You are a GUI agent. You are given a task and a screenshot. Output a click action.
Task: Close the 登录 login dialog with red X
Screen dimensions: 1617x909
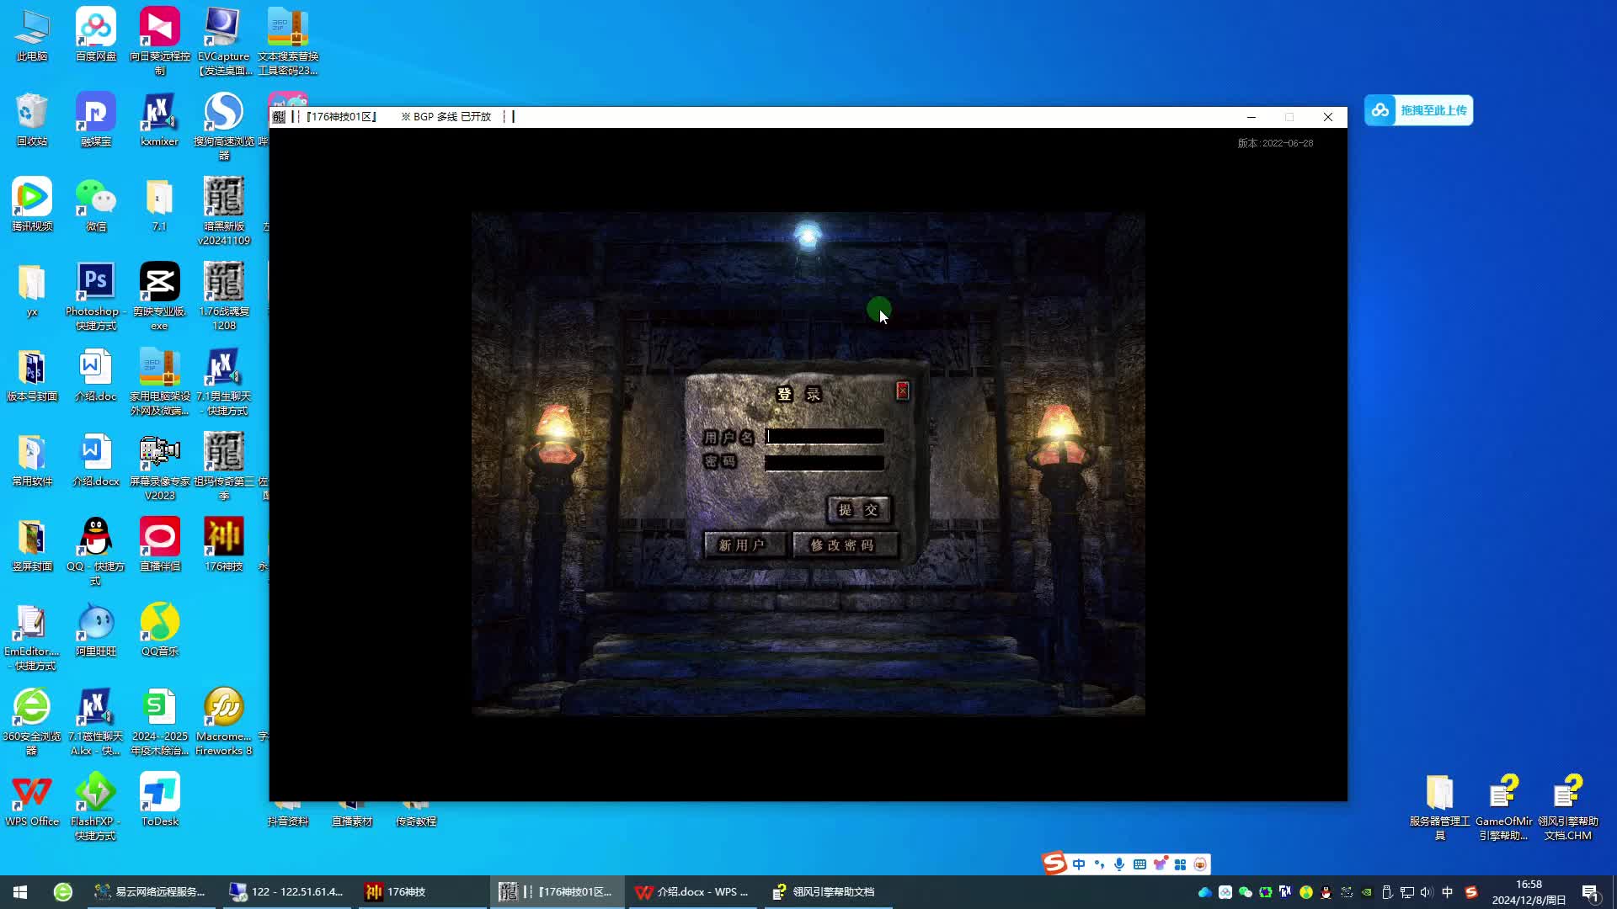tap(902, 391)
